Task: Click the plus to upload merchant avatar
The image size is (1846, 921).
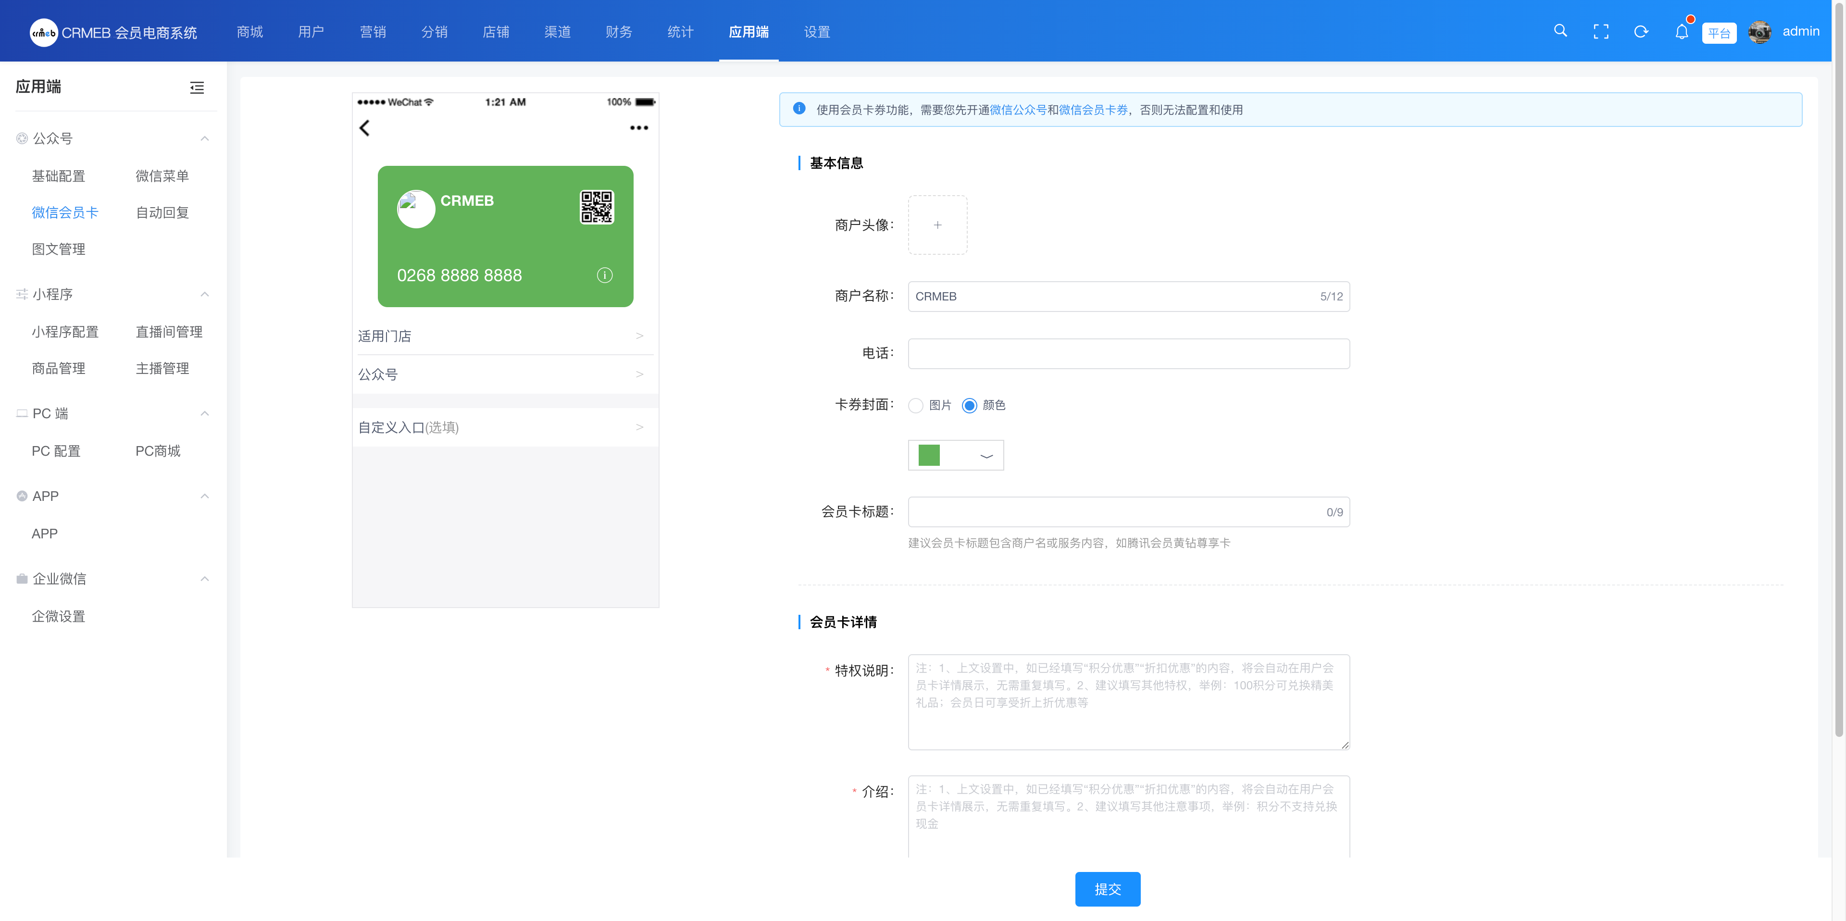Action: pos(937,225)
